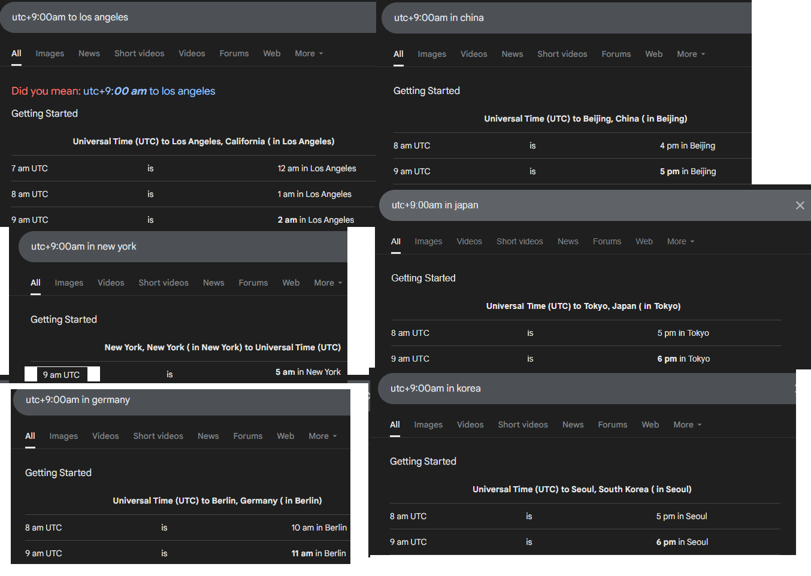Screen dimensions: 811x576
Task: Click '2 am in Los Angeles' result cell
Action: click(x=316, y=220)
